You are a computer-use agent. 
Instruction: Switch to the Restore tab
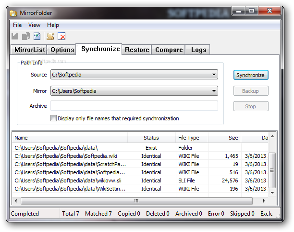pyautogui.click(x=137, y=50)
